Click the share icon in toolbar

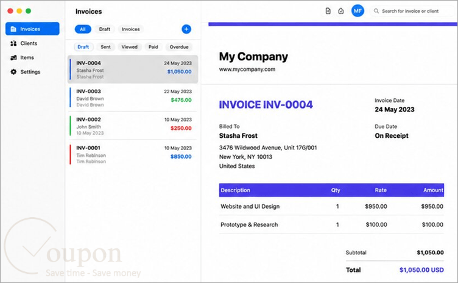tap(341, 11)
